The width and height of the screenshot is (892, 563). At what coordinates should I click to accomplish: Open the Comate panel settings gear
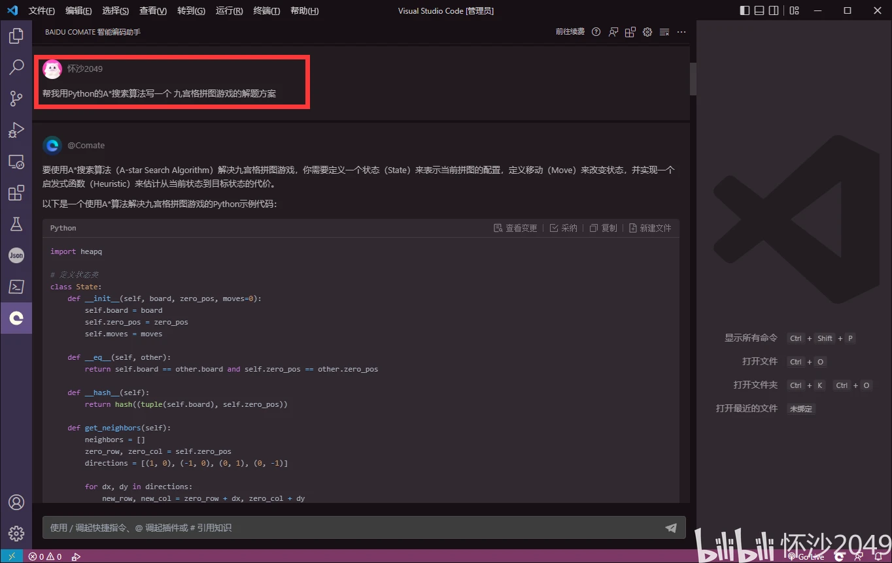point(647,32)
